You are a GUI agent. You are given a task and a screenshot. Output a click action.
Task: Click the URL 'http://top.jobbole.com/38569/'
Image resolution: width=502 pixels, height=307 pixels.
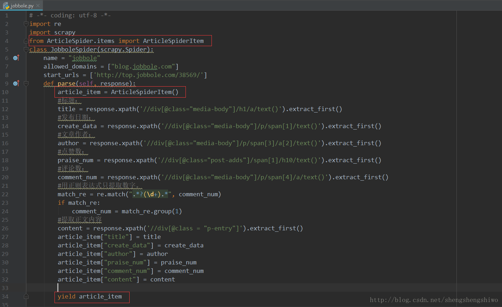pyautogui.click(x=148, y=75)
